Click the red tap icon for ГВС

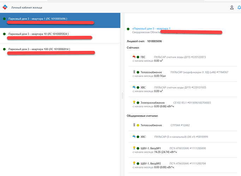point(134,57)
